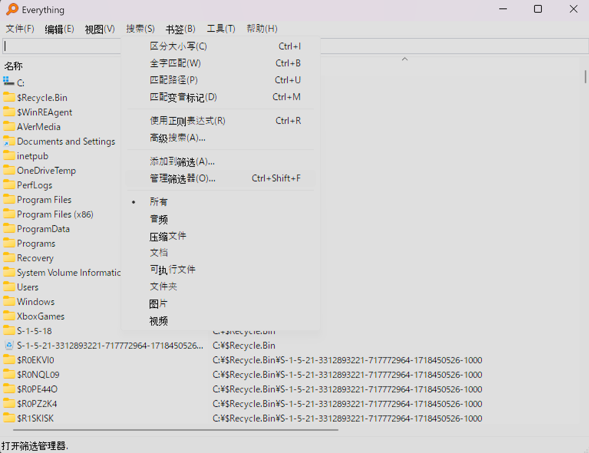Click the AVerMedia folder icon
Viewport: 589px width, 453px height.
point(9,126)
